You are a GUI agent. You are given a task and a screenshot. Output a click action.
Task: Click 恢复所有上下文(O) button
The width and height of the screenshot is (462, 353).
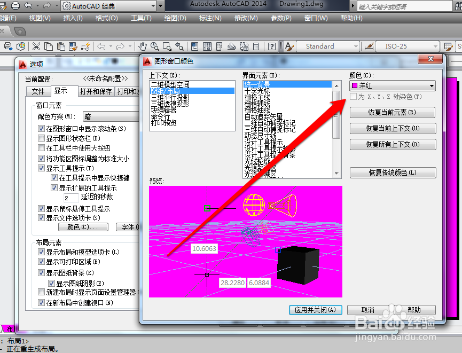[393, 144]
